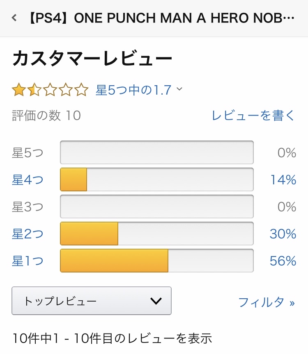Expand the 星5つ中の1.7 rating chevron
This screenshot has width=308, height=354.
(x=179, y=89)
